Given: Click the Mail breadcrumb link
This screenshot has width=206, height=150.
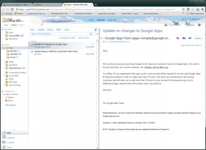Looking at the screenshot, I should coord(6,25).
